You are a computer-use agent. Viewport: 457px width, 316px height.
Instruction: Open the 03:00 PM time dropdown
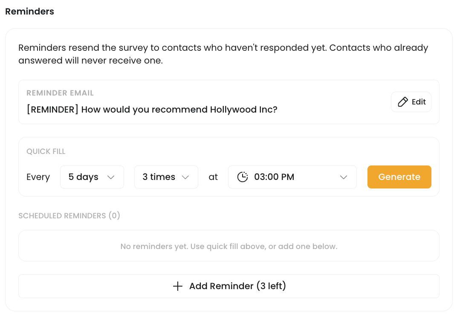pos(292,177)
